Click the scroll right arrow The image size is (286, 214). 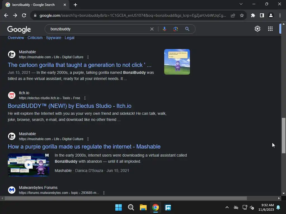279,198
